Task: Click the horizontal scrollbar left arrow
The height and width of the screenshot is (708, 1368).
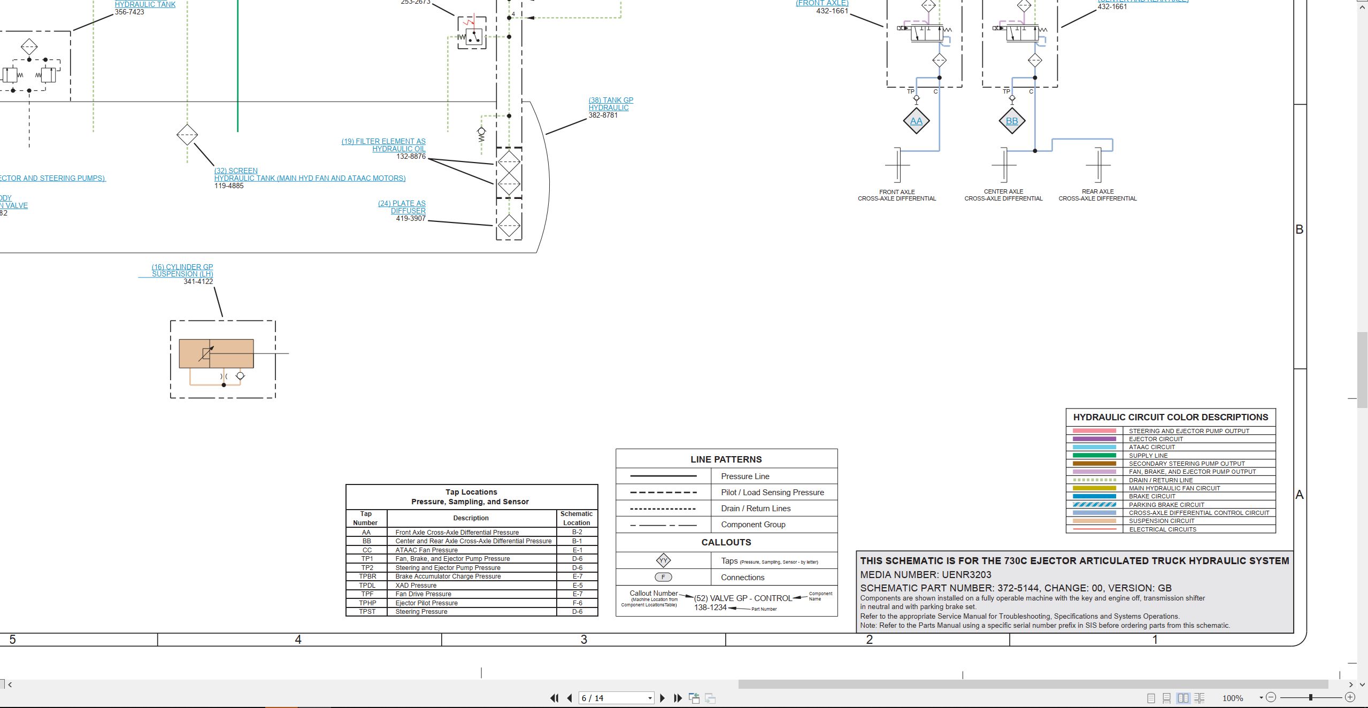Action: [10, 684]
